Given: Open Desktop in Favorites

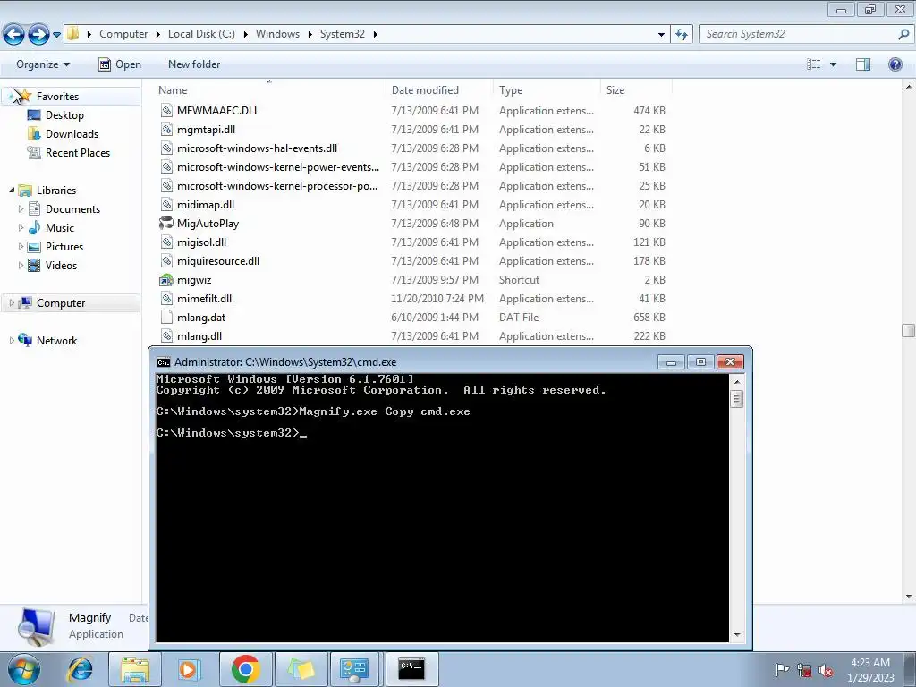Looking at the screenshot, I should [x=64, y=115].
